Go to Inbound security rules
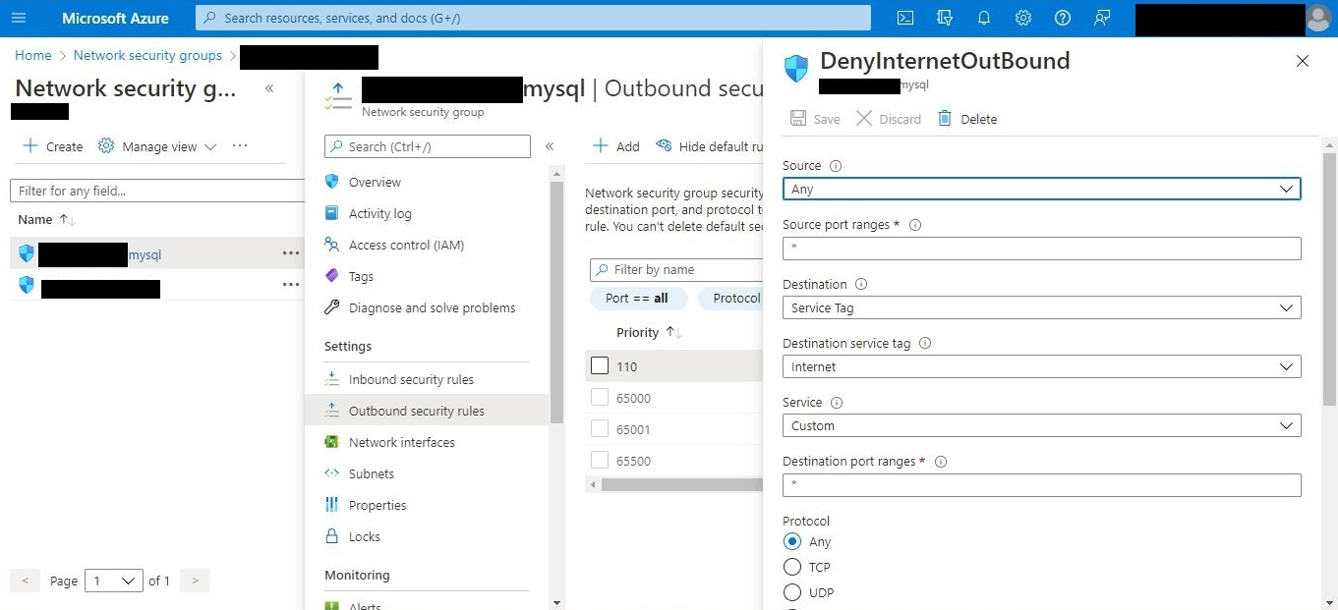The height and width of the screenshot is (610, 1338). click(x=411, y=379)
